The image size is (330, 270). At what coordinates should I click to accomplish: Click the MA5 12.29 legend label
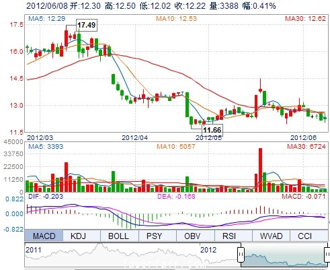[47, 18]
